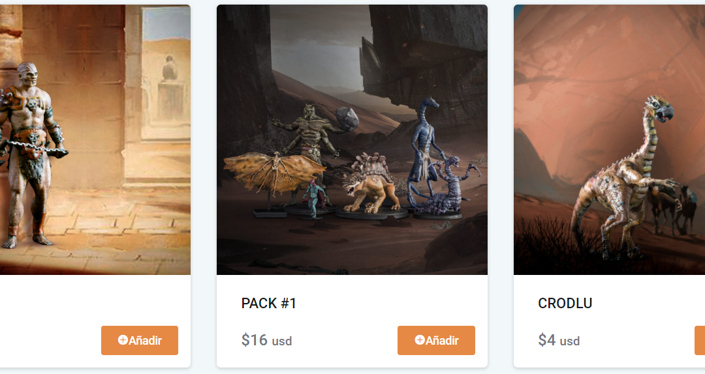Click the orange winged creature miniature
The height and width of the screenshot is (374, 705).
pos(274,173)
